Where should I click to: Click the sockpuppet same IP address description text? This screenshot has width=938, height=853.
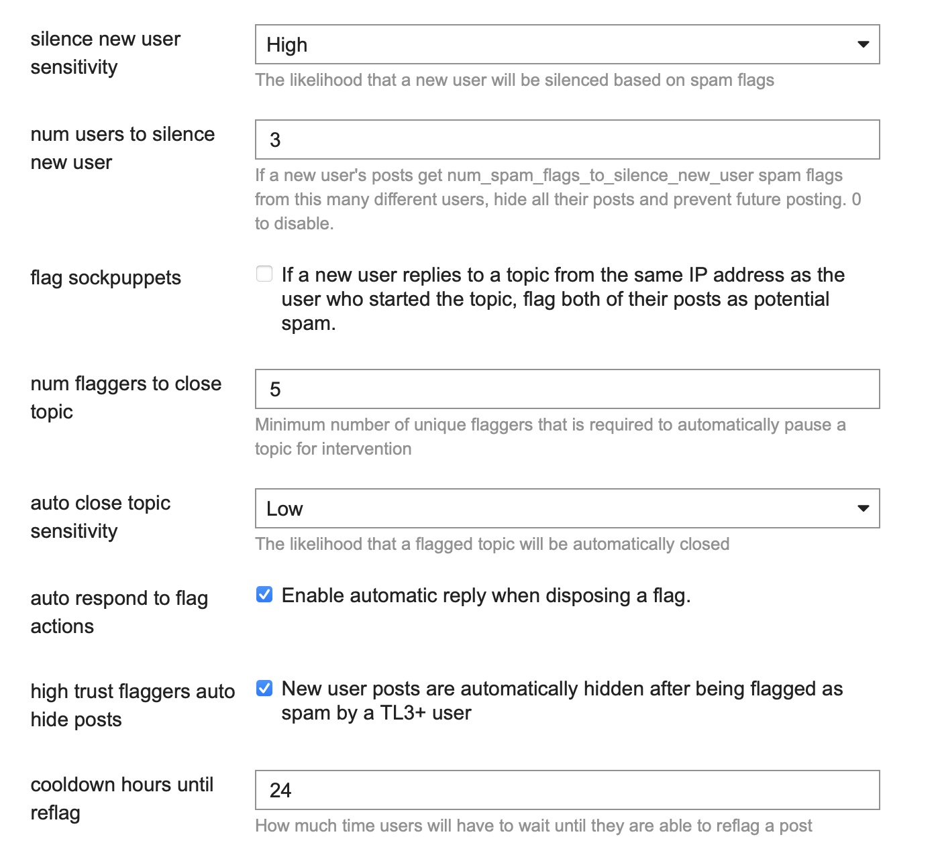tap(562, 299)
